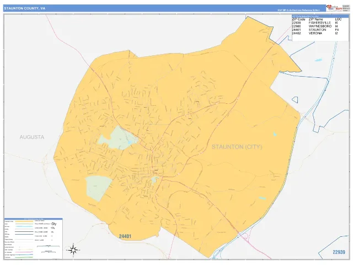Viewport: 353px width, 265px height.
Task: Click the 'STAUNTON COUNTY, VA' map title
Action: click(24, 8)
